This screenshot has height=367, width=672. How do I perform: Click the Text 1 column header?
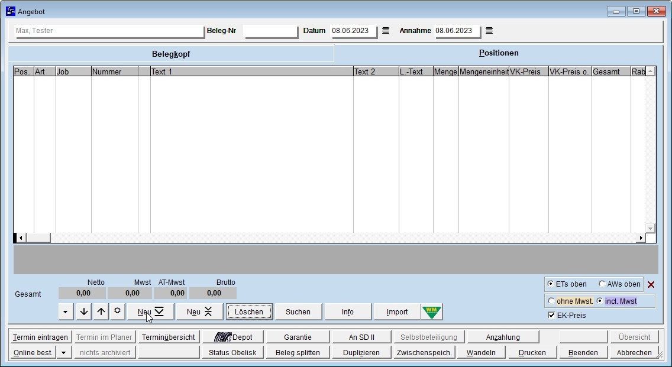point(251,72)
